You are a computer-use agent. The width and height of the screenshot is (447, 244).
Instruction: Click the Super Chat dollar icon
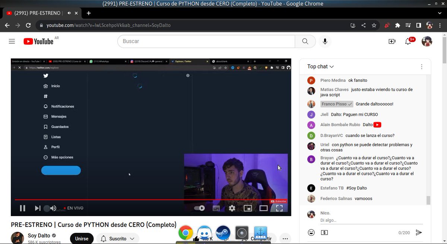click(x=324, y=232)
